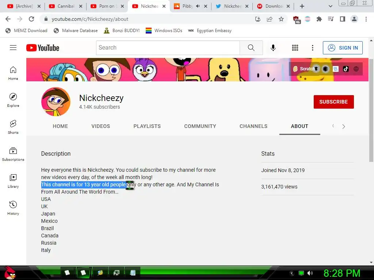374x280 pixels.
Task: Open Explore in the left sidebar
Action: (13, 100)
